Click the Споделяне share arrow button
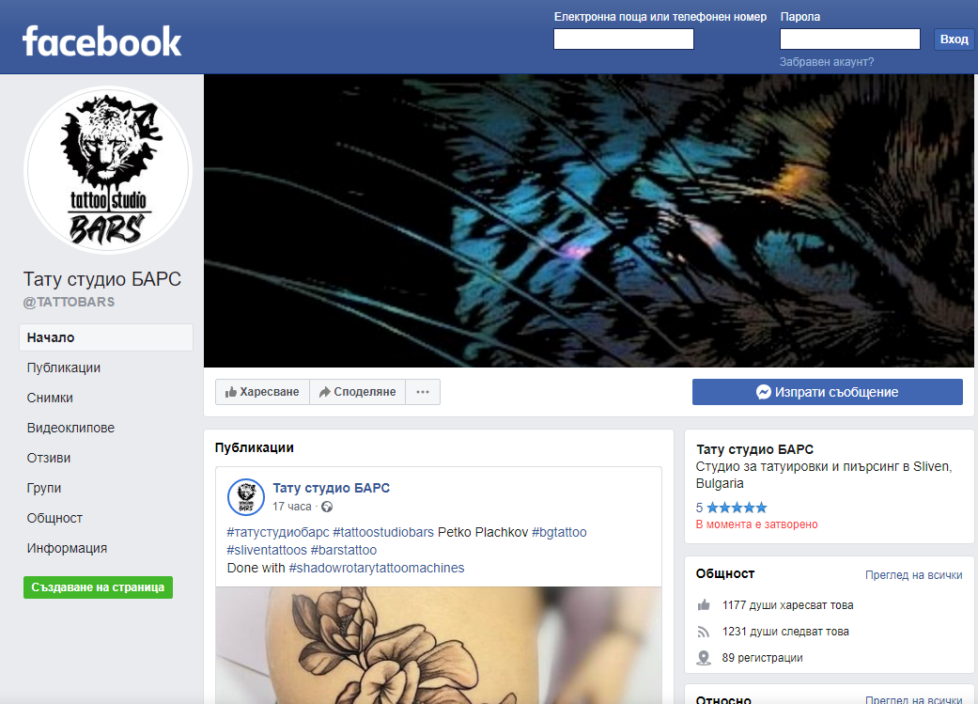Image resolution: width=978 pixels, height=704 pixels. 357,392
